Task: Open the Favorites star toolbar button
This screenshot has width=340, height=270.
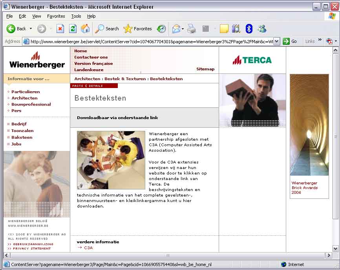Action: click(137, 29)
